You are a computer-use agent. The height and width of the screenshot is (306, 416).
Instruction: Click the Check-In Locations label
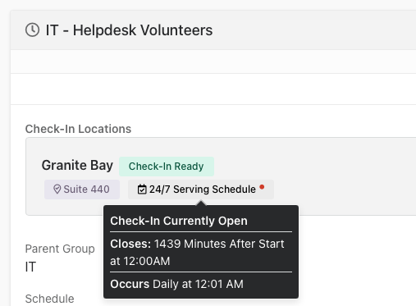tap(78, 129)
